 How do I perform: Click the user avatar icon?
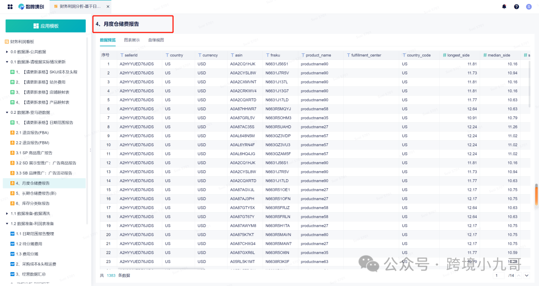[x=529, y=6]
